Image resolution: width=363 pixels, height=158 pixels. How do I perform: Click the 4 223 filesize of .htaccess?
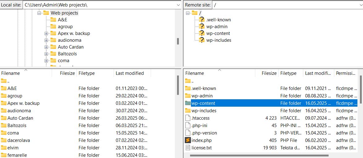click(x=271, y=118)
